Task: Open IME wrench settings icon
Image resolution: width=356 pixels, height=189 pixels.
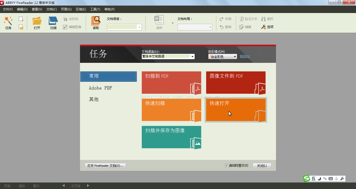Action: pyautogui.click(x=342, y=179)
